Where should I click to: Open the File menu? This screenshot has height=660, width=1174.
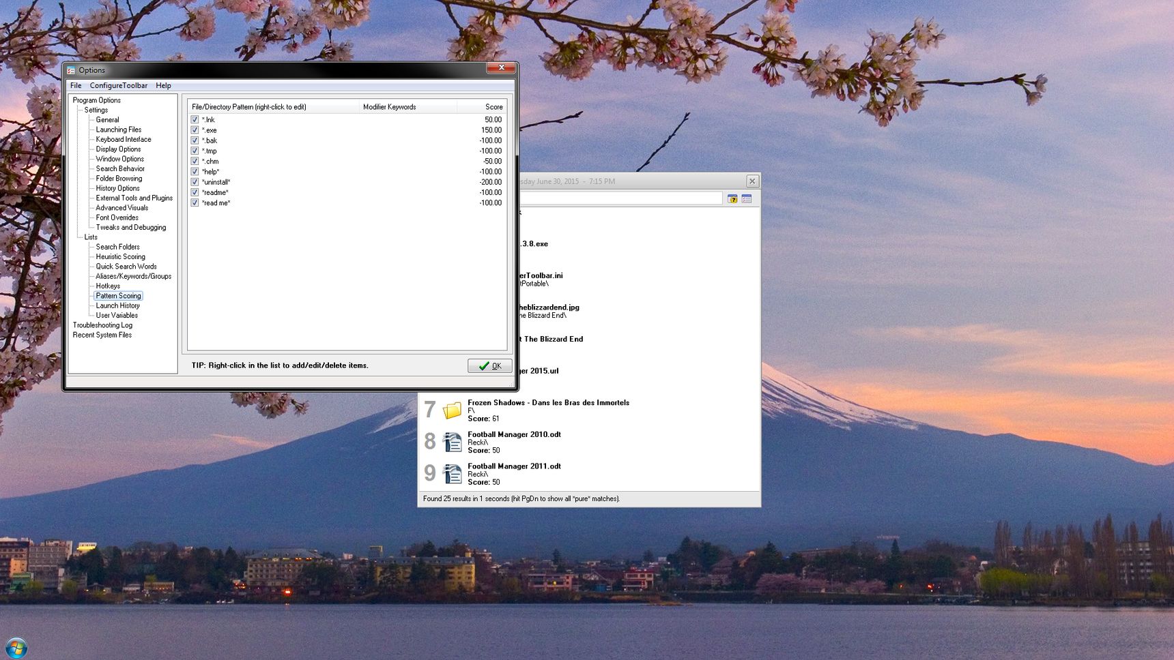pos(76,85)
